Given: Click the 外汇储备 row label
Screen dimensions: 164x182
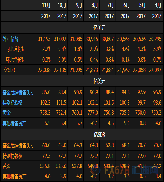Looking at the screenshot, I should (x=11, y=39).
